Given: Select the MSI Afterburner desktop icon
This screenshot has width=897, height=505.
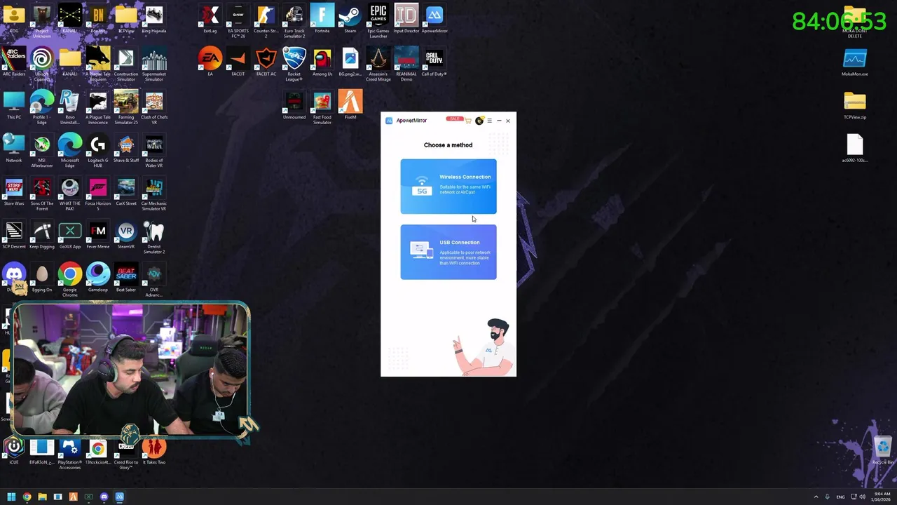Looking at the screenshot, I should pyautogui.click(x=42, y=151).
